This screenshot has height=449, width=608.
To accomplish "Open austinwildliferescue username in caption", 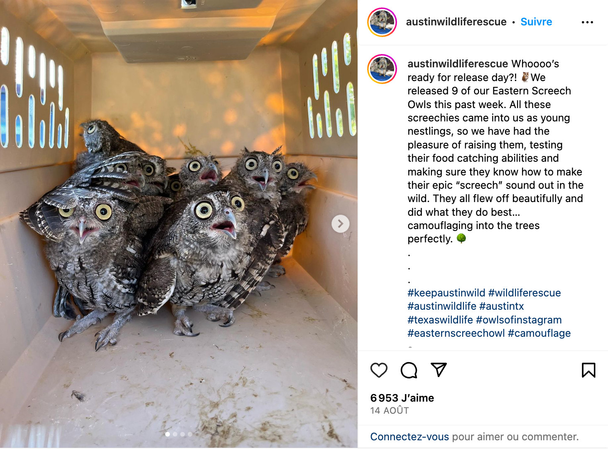I will [x=458, y=64].
